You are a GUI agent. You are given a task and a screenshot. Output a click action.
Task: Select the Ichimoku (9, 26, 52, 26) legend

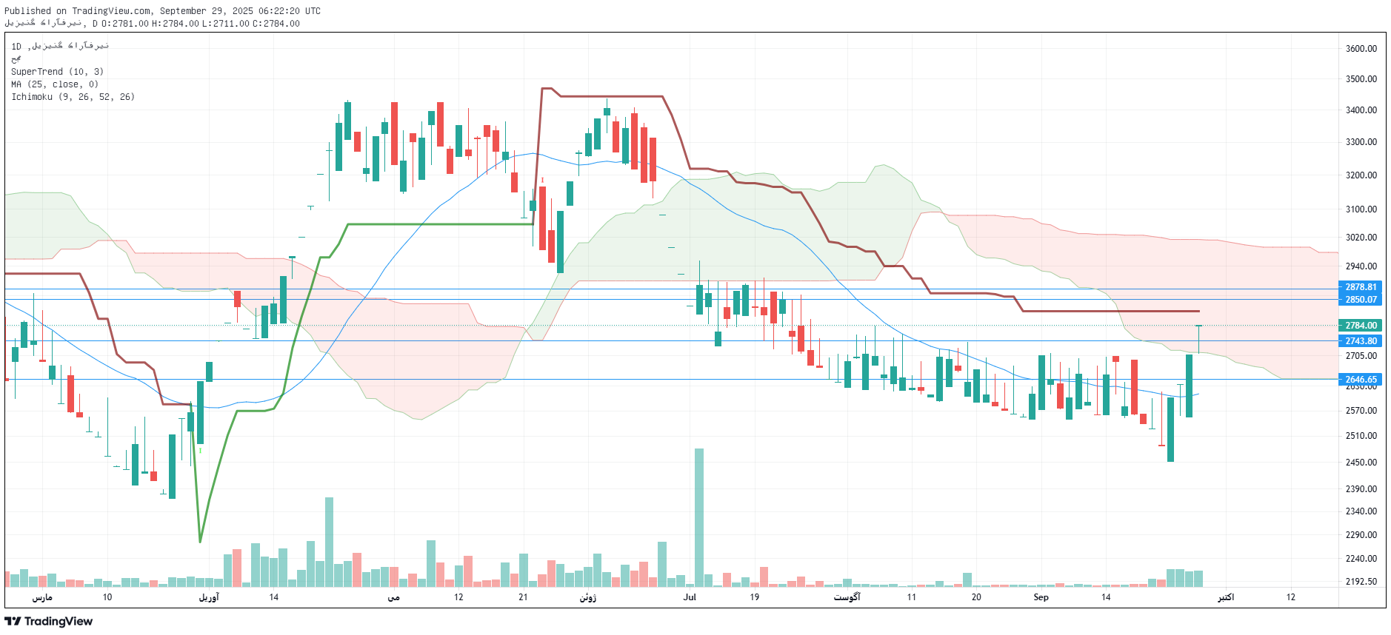tap(73, 97)
